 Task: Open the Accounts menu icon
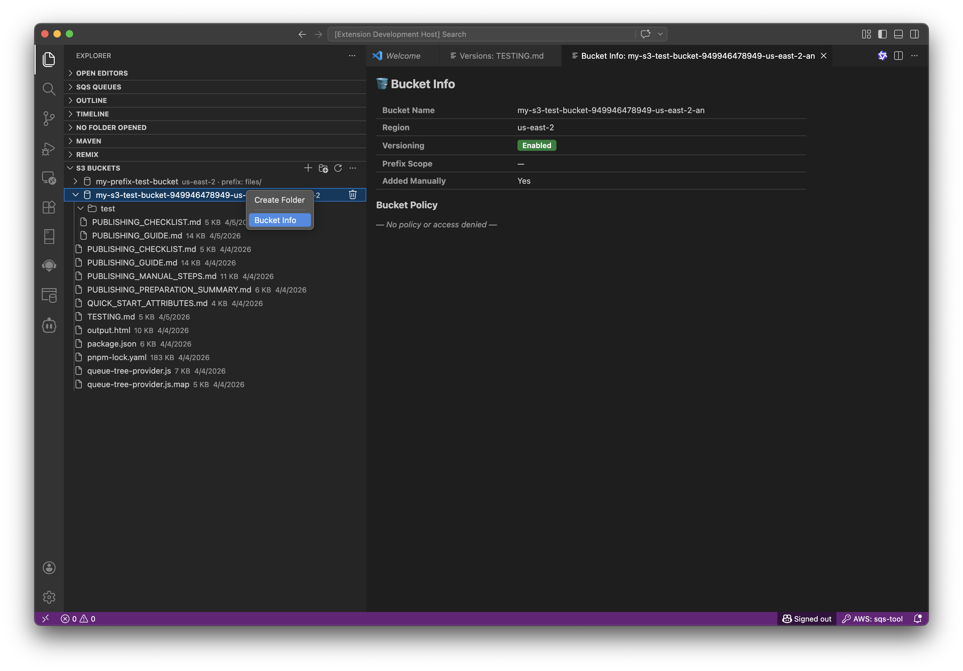point(49,567)
